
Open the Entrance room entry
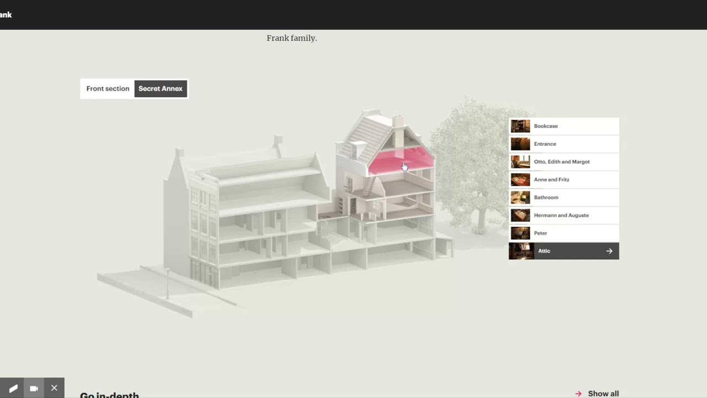[x=564, y=144]
